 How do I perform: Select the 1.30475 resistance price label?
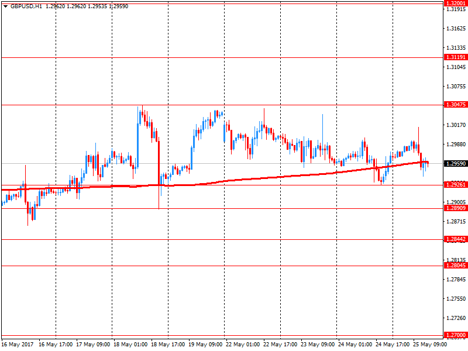pyautogui.click(x=456, y=105)
